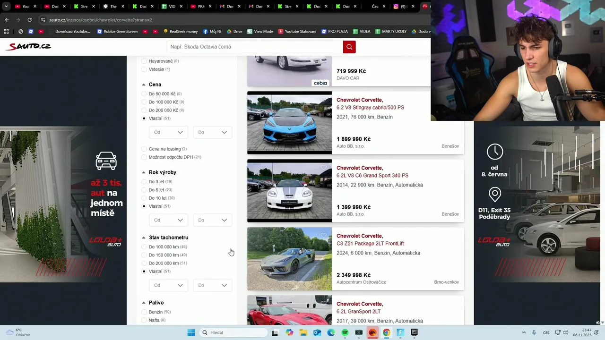Open Rok výroby Od dropdown
This screenshot has width=605, height=340.
click(168, 220)
